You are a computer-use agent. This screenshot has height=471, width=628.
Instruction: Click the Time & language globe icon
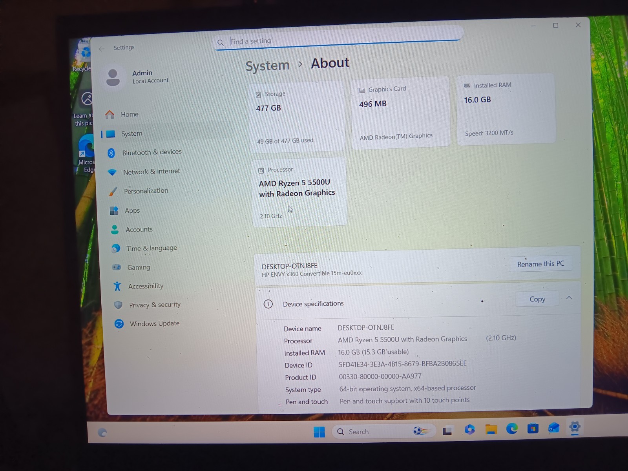pos(116,248)
